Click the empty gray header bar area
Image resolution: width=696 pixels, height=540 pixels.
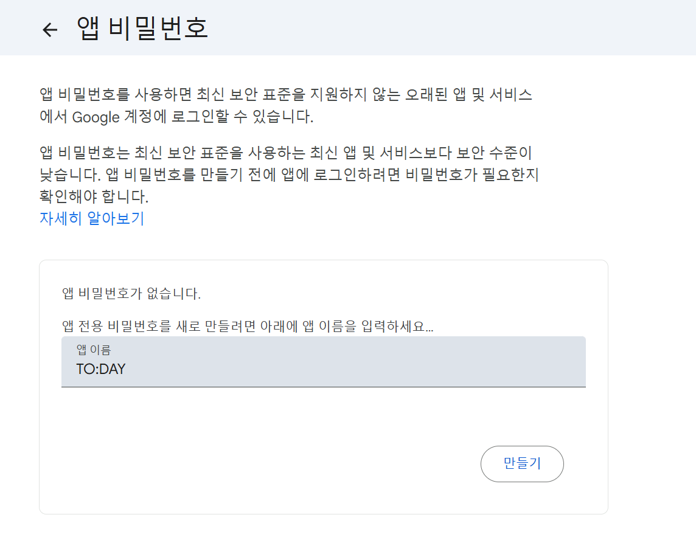[x=444, y=27]
